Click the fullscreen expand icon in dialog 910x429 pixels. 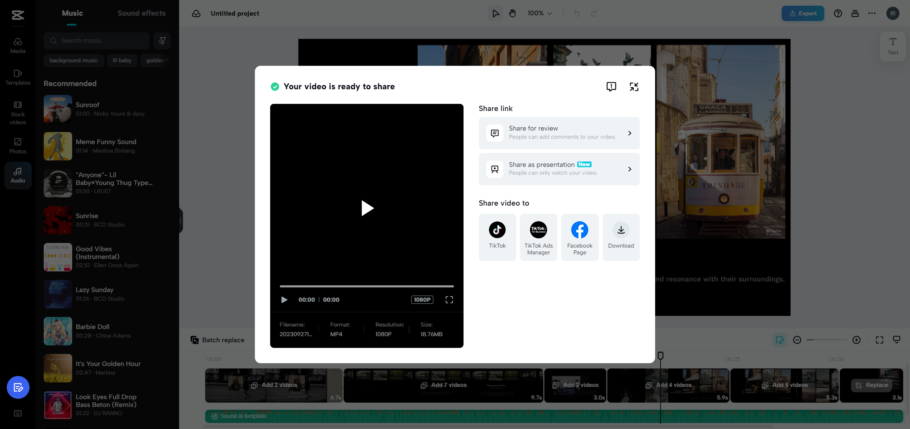coord(634,86)
